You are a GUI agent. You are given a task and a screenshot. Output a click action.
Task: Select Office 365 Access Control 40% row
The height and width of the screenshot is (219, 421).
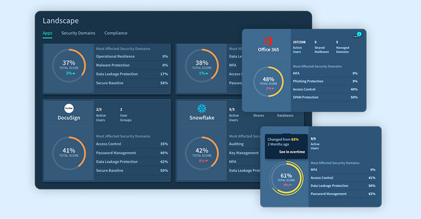point(325,89)
